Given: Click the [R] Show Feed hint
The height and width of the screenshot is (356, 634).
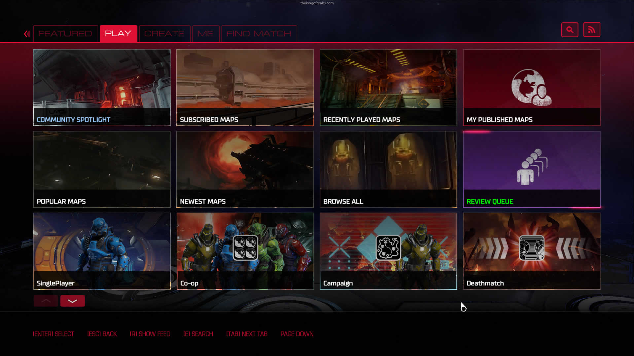Looking at the screenshot, I should [x=150, y=334].
